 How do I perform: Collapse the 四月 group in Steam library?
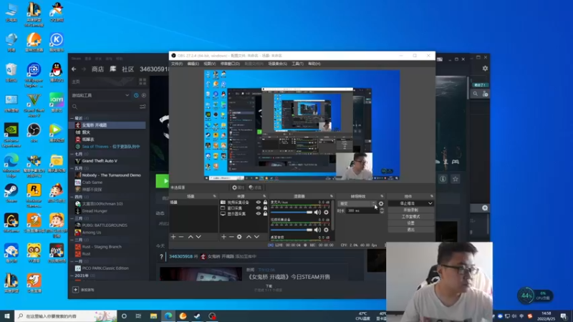pyautogui.click(x=72, y=197)
